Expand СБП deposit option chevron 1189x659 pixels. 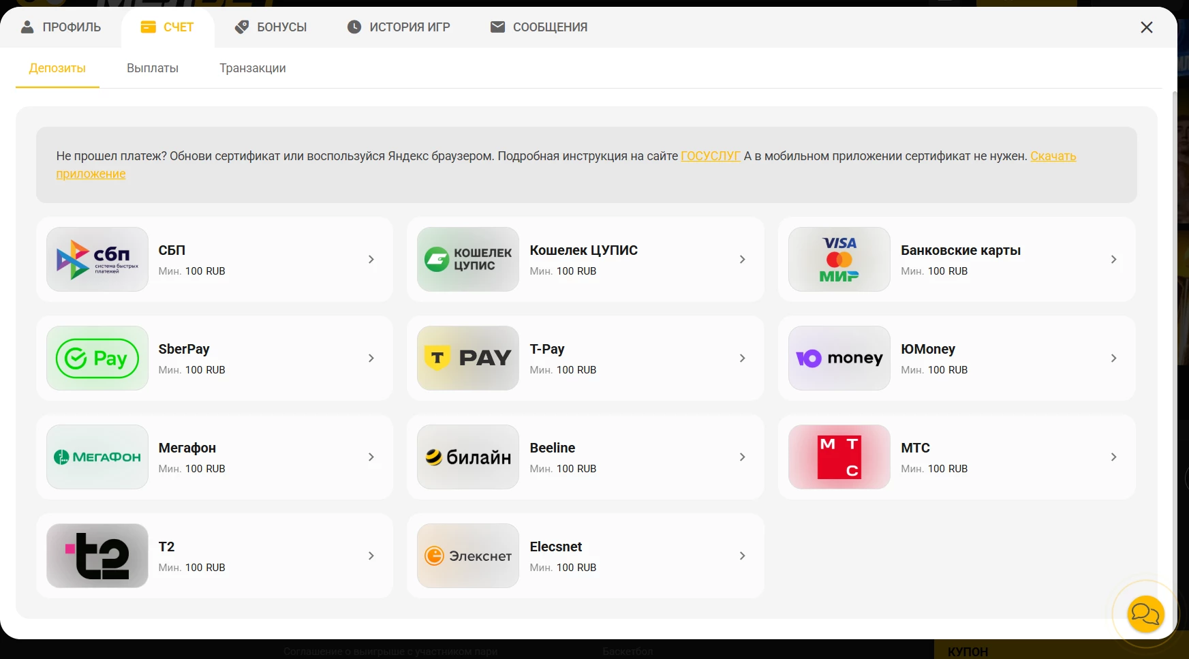(371, 259)
